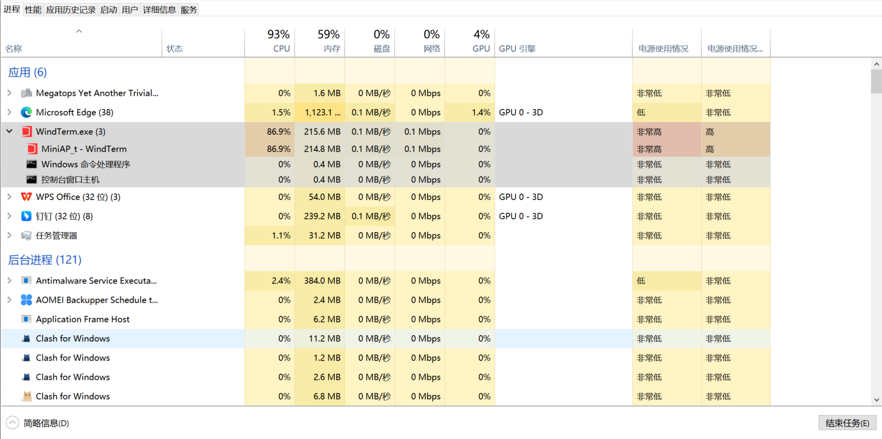Click the scroll up arrow of process list

[x=876, y=64]
